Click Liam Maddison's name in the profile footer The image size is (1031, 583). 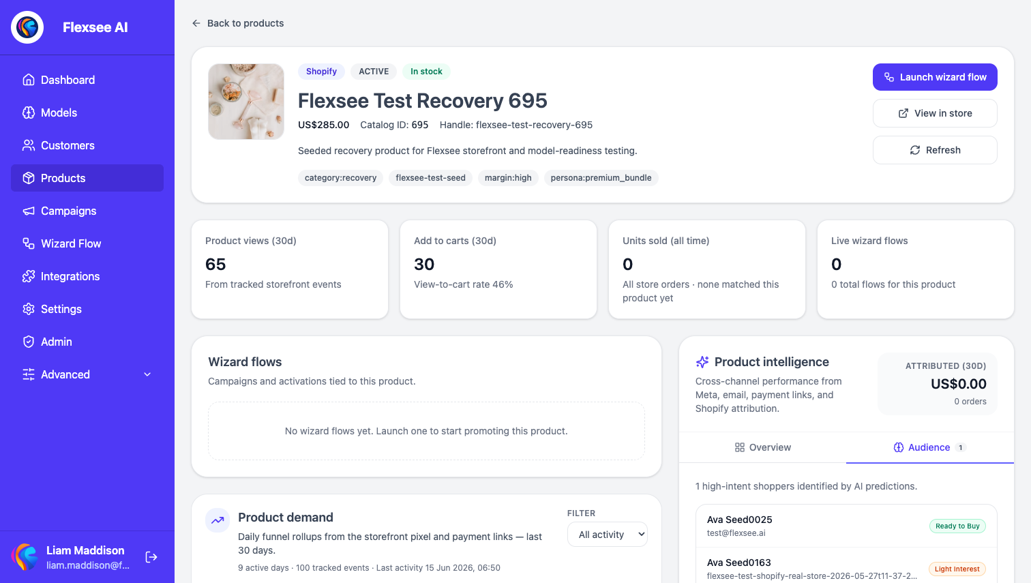(x=85, y=550)
